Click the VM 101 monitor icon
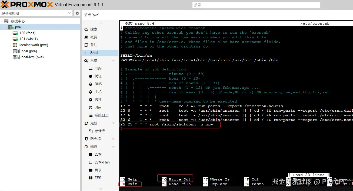Screen dimensions: 353x191 [15, 39]
